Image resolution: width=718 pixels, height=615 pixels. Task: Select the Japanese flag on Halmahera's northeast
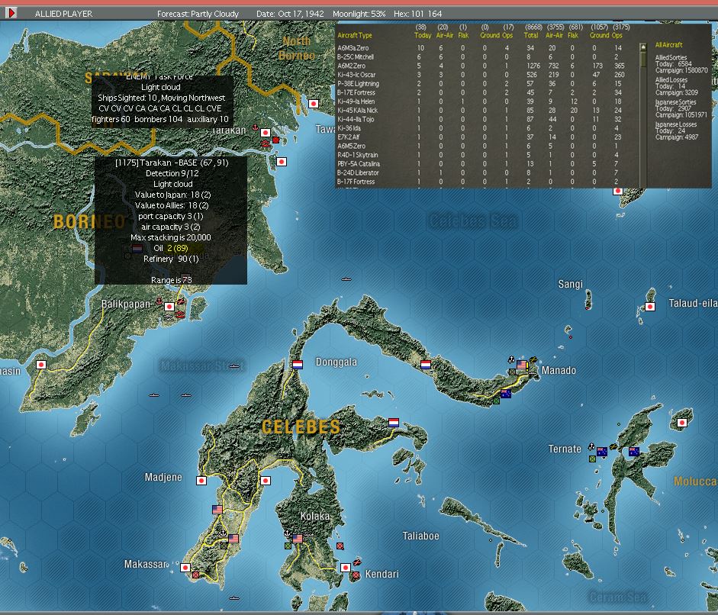[682, 423]
